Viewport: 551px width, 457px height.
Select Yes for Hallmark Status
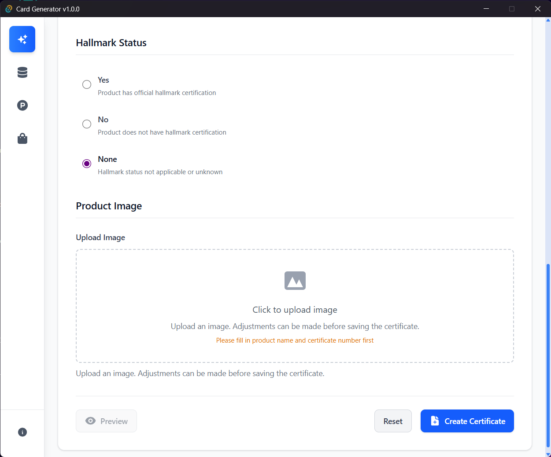(x=87, y=84)
